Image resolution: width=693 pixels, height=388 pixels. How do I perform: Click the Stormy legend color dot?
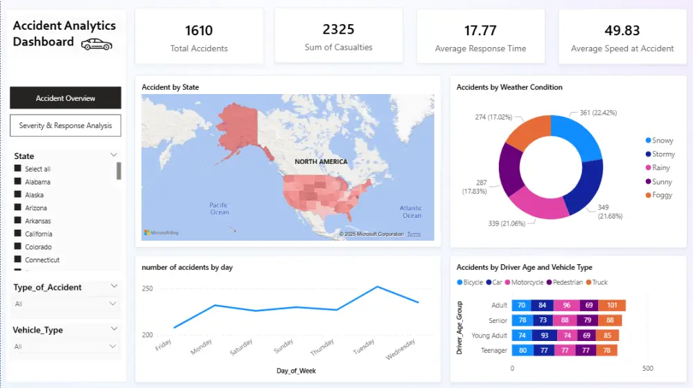[649, 154]
